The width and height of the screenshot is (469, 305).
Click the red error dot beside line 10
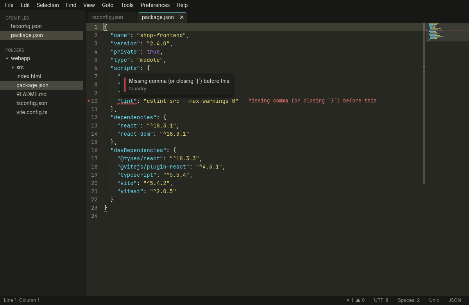pos(89,101)
